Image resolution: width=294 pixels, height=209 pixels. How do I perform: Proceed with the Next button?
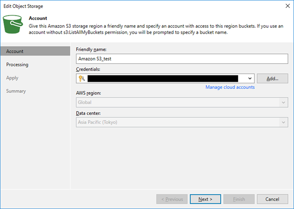[205, 199]
